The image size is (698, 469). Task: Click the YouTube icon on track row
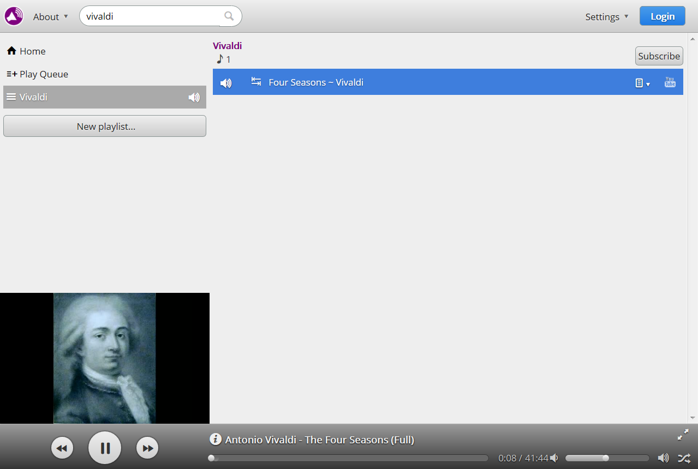click(670, 82)
